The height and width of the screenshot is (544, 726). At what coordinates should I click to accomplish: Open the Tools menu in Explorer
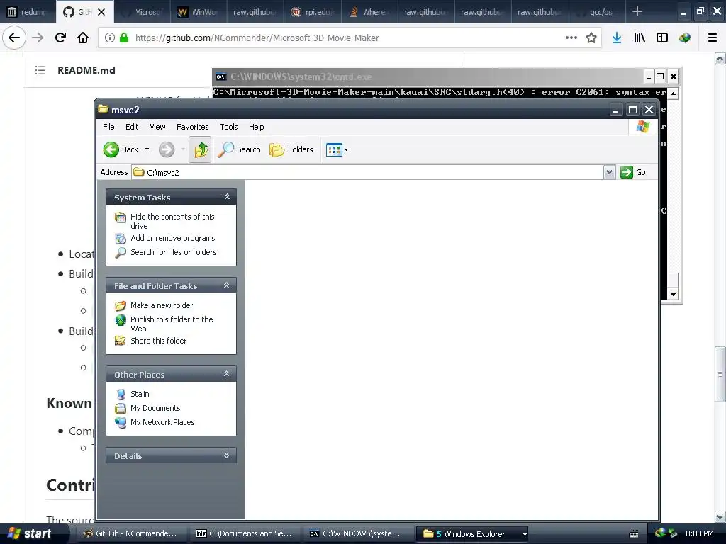[229, 127]
